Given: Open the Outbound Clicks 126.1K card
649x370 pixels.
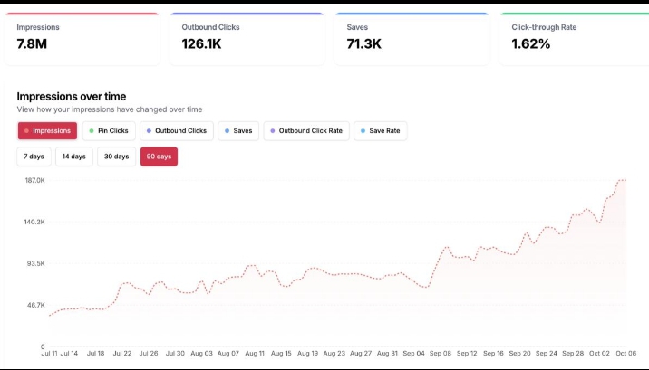Looking at the screenshot, I should (x=247, y=39).
